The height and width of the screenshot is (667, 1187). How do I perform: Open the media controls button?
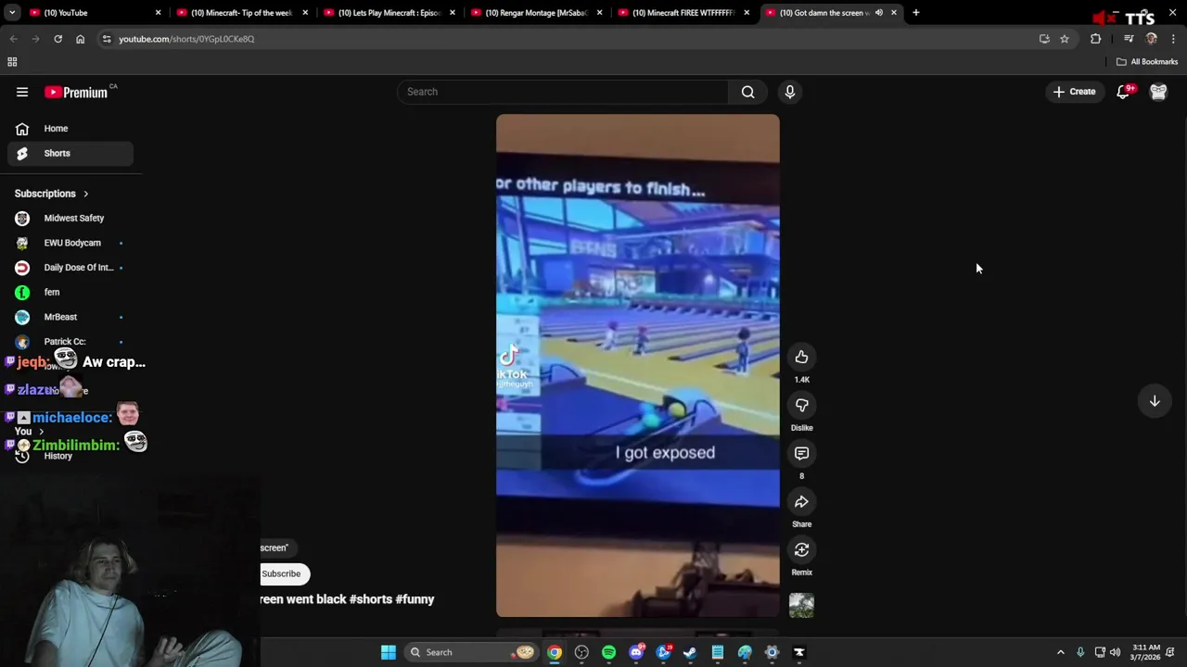(1129, 39)
